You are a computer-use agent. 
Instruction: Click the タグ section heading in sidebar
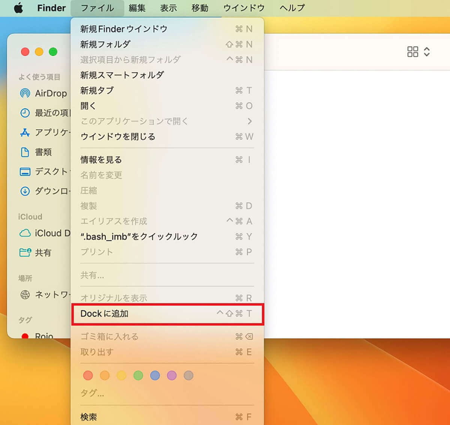click(x=25, y=320)
